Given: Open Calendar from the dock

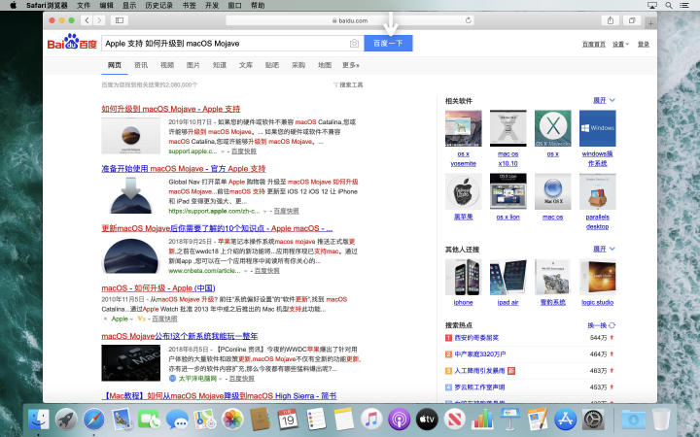Looking at the screenshot, I should tap(288, 420).
